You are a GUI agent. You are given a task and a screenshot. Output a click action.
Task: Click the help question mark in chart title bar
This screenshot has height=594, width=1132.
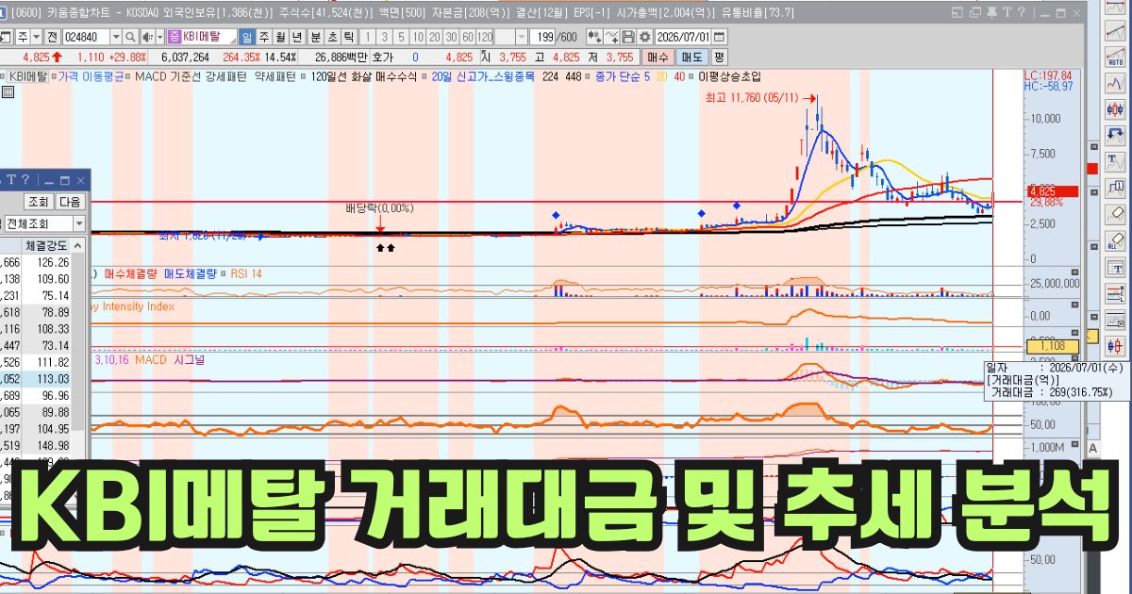(1023, 11)
